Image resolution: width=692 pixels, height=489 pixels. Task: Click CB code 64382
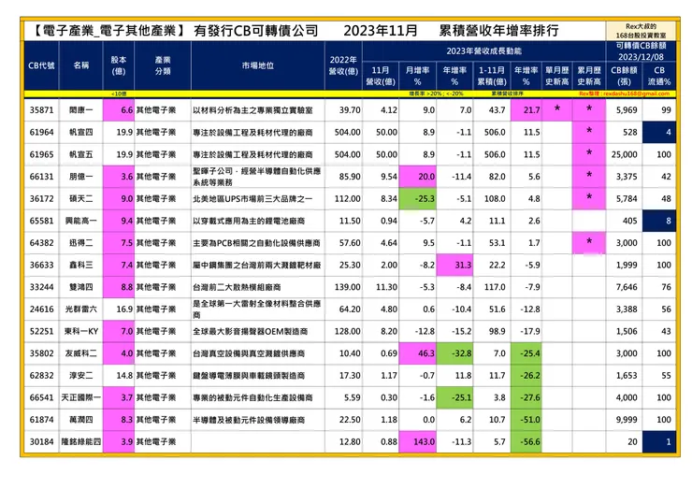pyautogui.click(x=41, y=243)
